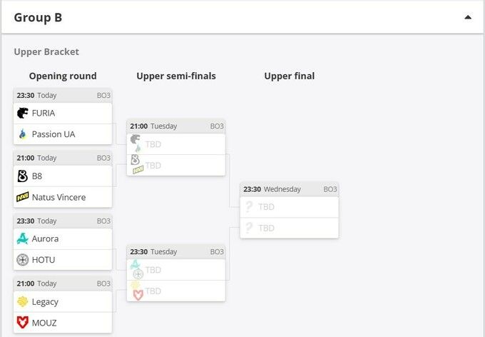This screenshot has width=485, height=337.
Task: Open the 21:00 Today B8 match header
Action: point(63,158)
